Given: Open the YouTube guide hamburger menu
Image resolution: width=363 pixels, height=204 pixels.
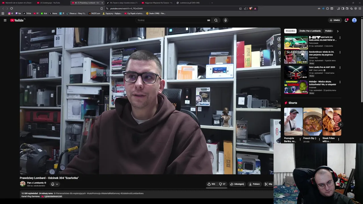Looking at the screenshot, I should [5, 20].
